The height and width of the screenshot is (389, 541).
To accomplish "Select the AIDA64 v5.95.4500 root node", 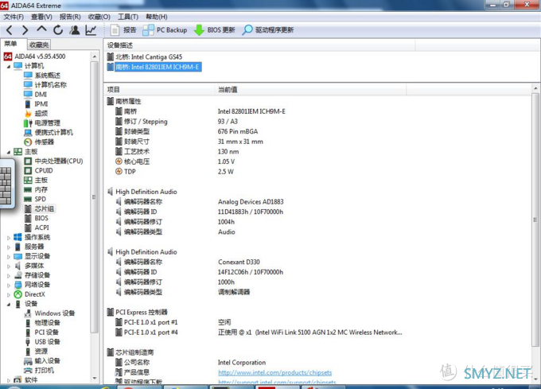I will (34, 56).
